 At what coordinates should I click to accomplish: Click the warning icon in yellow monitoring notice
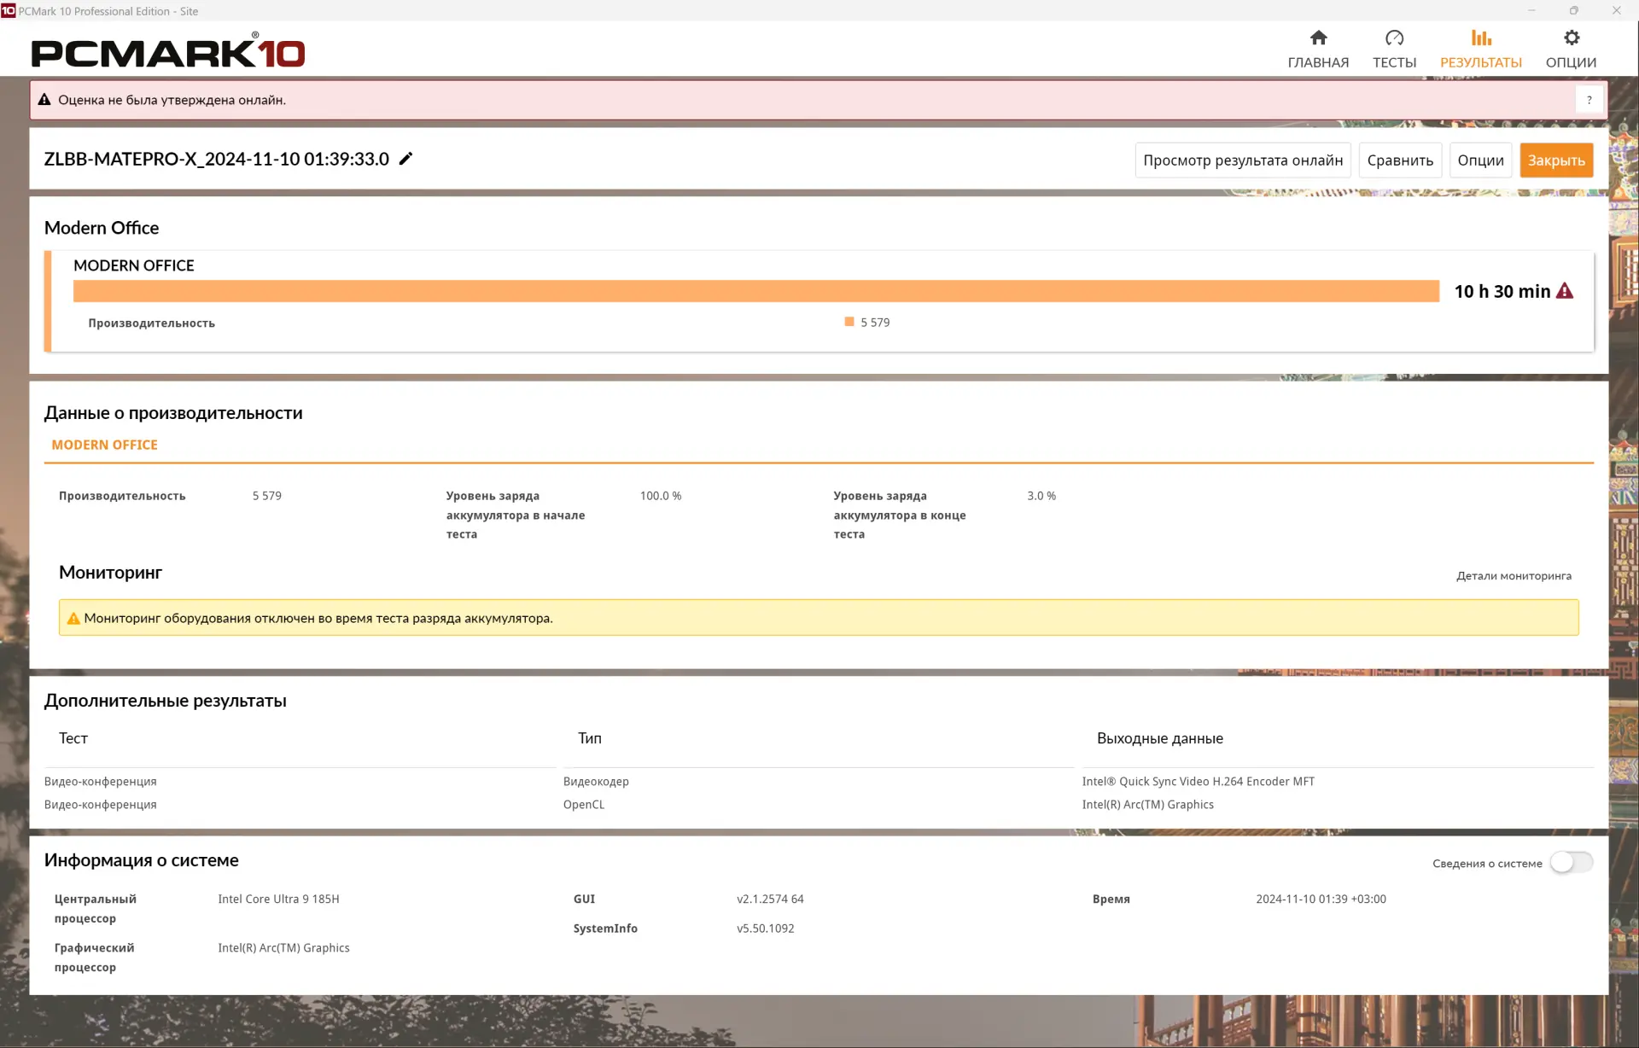click(73, 619)
